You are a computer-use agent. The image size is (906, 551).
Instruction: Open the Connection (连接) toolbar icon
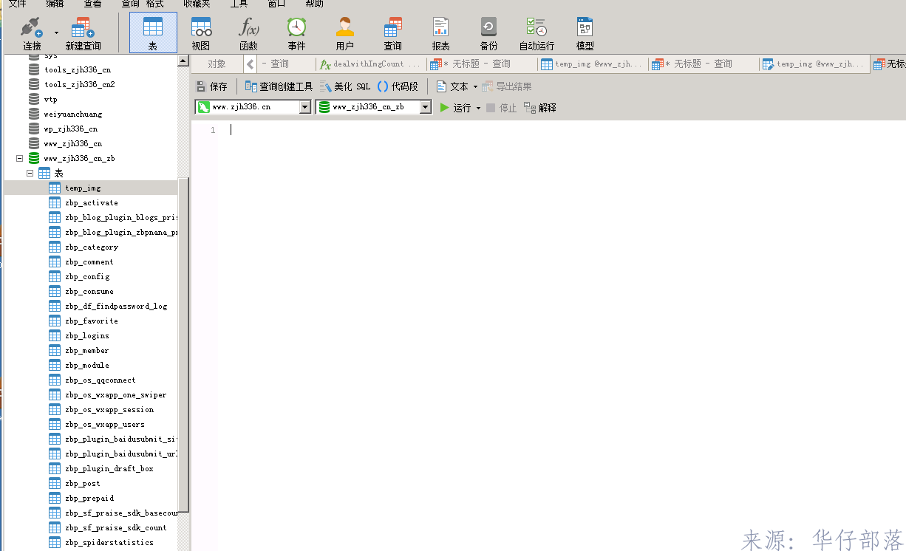[x=32, y=32]
